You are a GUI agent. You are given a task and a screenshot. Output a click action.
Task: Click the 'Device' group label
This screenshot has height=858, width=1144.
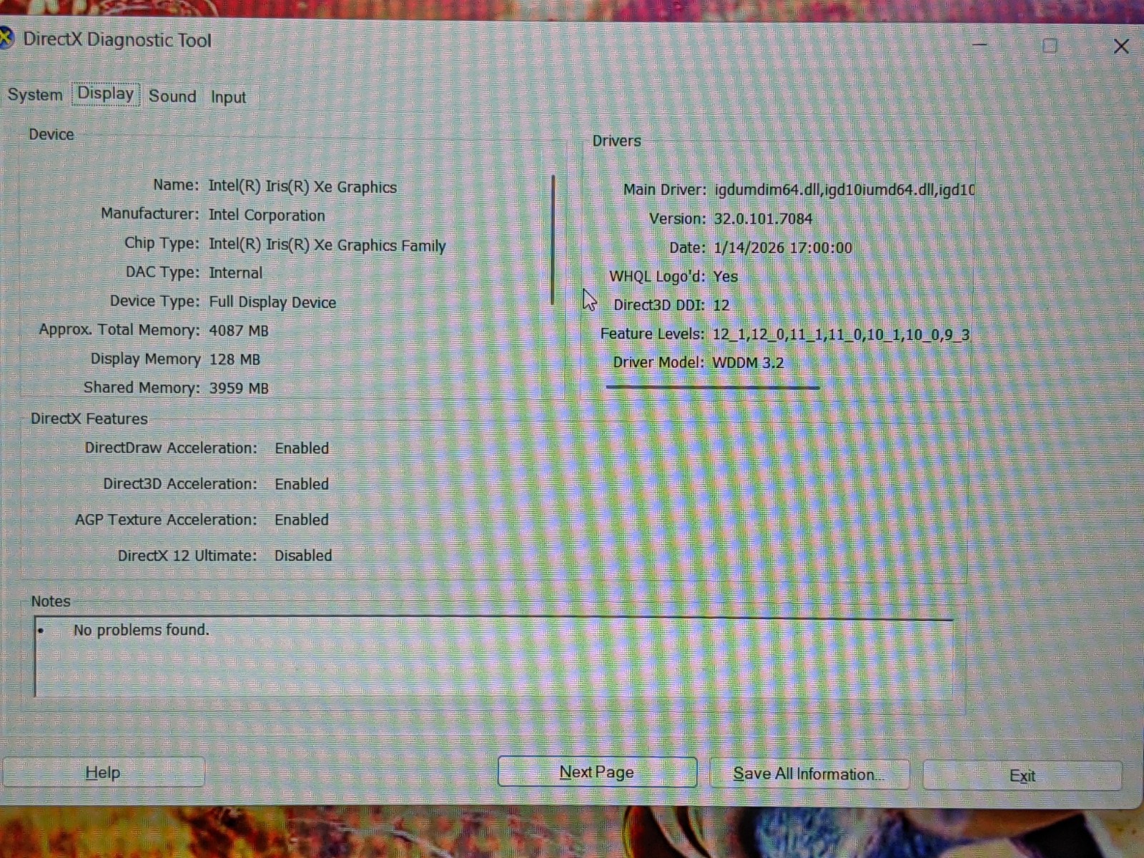(51, 134)
